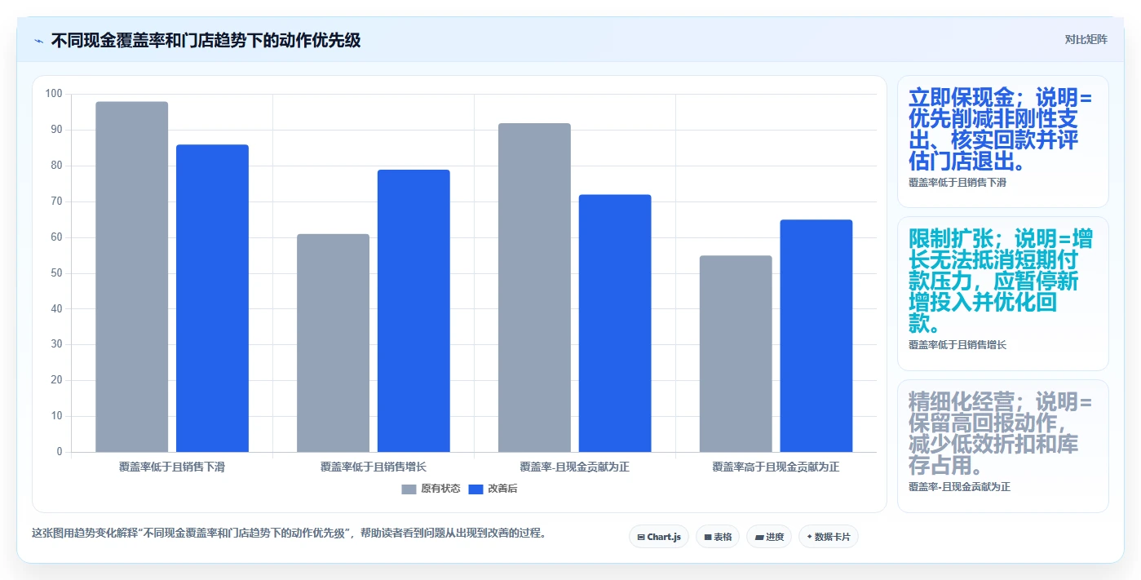The image size is (1141, 580).
Task: Open the 限制扩张 card
Action: (x=1002, y=294)
